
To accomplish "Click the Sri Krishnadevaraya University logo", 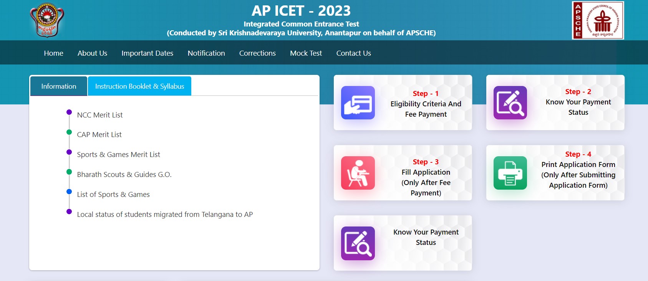I will click(x=47, y=20).
